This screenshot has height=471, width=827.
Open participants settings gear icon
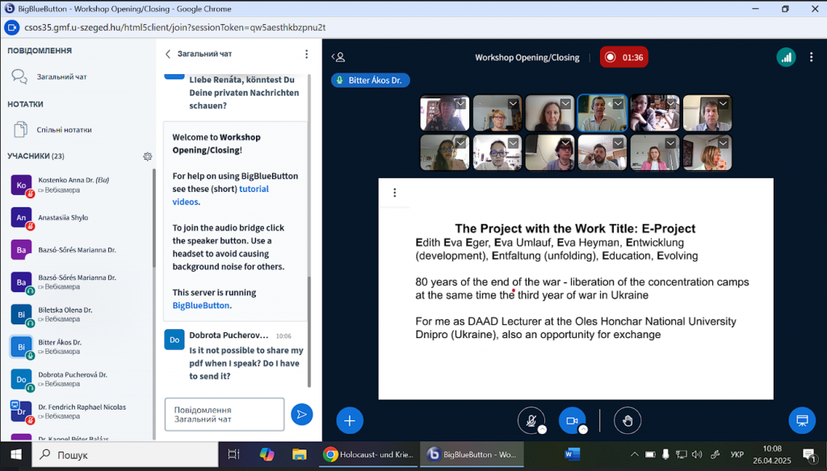coord(148,156)
